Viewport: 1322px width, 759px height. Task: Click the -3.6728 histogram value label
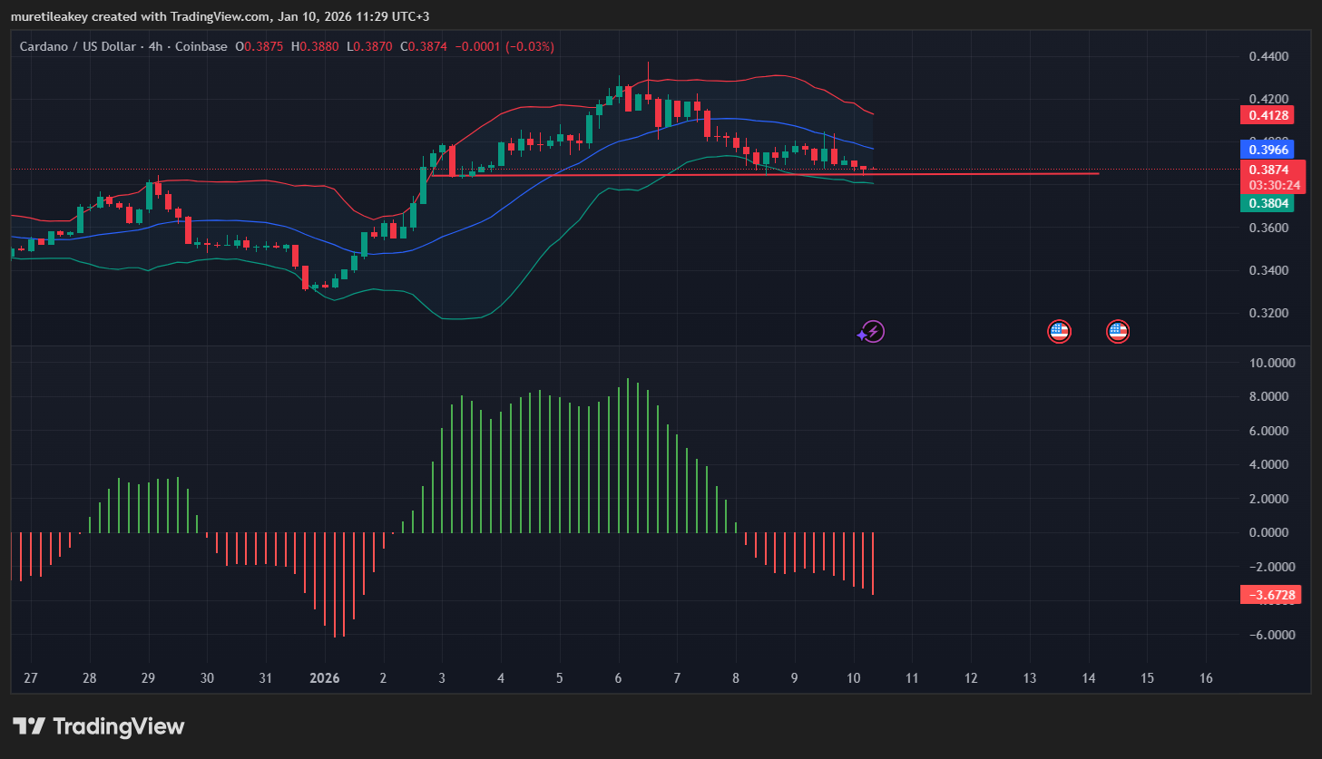(1270, 595)
